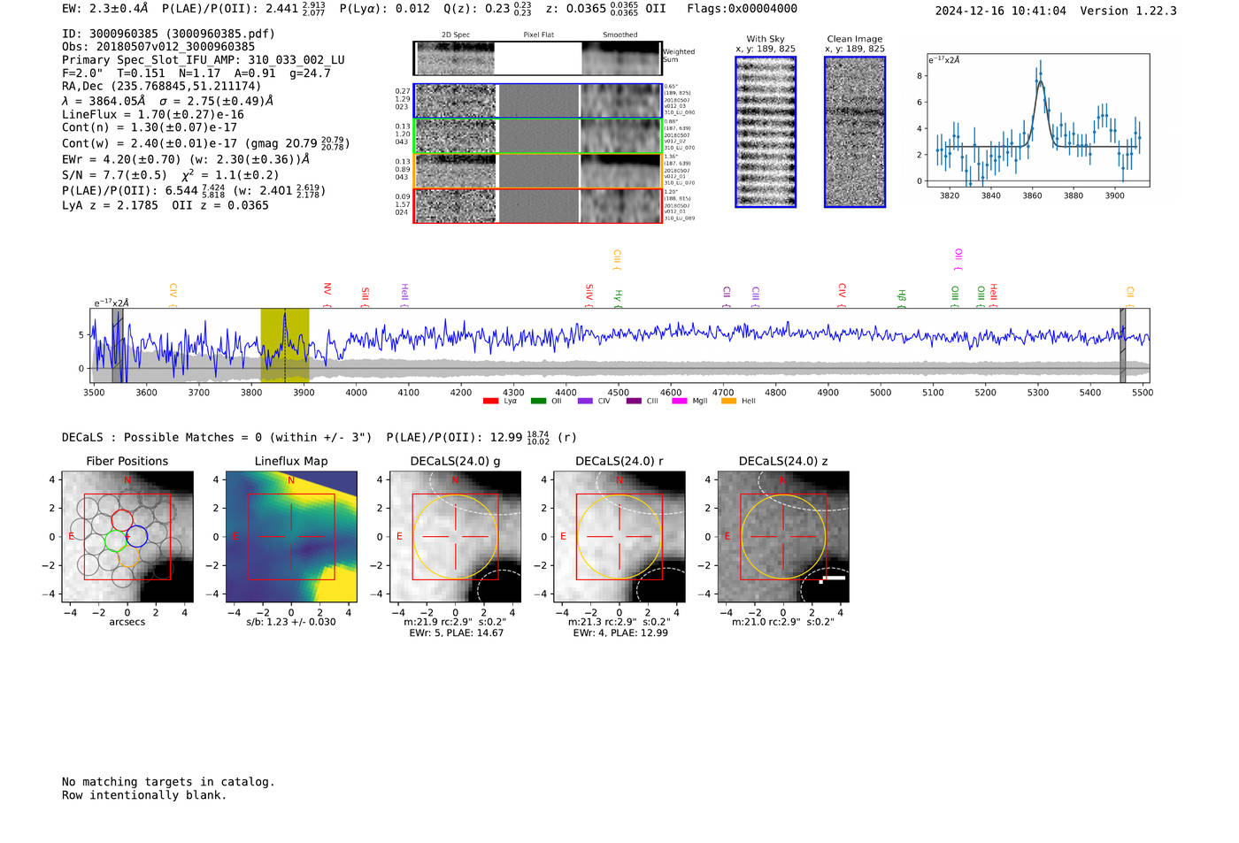Click the With Sky cutout image
This screenshot has width=1239, height=843.
click(x=766, y=132)
